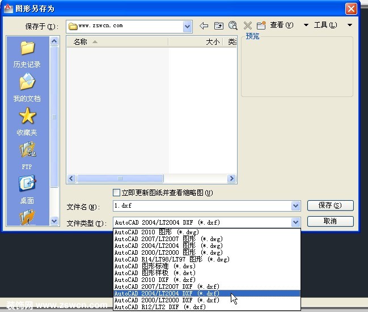
Task: Select AutoCAD 2007/LT2007 图形 (*.dwg)
Action: (207, 239)
